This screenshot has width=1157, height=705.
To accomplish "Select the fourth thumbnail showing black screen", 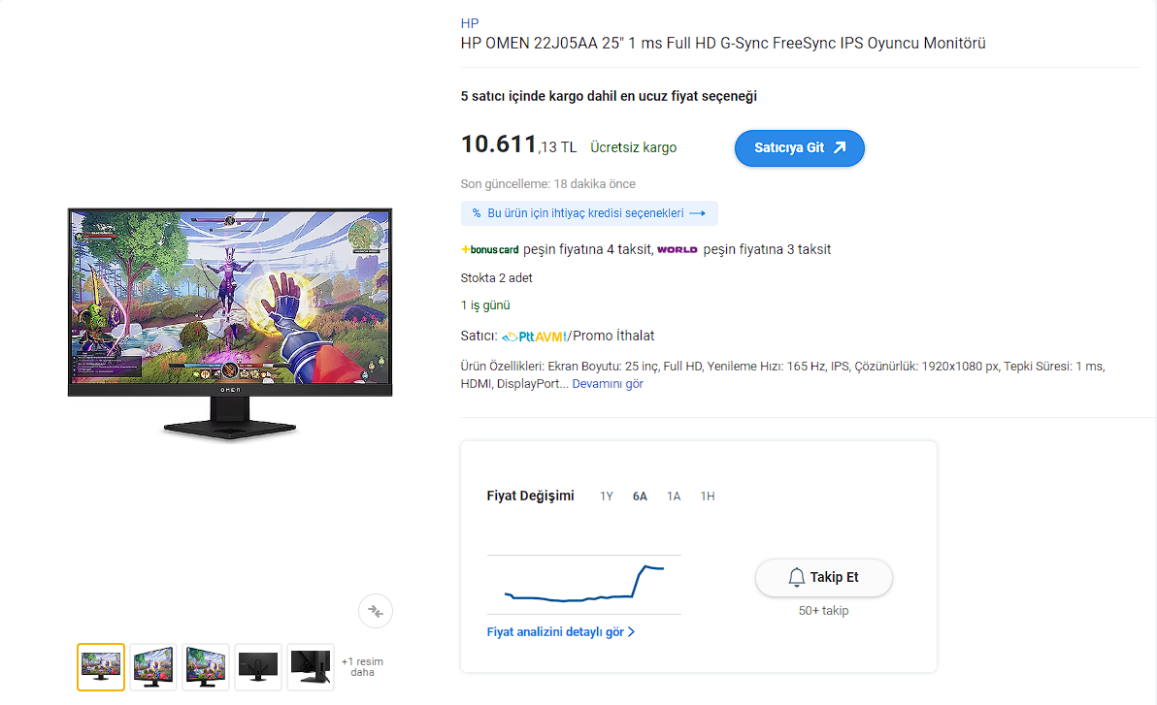I will click(258, 666).
